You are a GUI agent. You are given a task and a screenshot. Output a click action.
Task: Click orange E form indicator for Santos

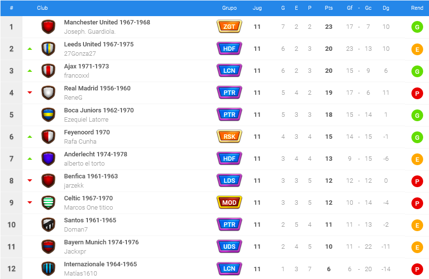[417, 225]
